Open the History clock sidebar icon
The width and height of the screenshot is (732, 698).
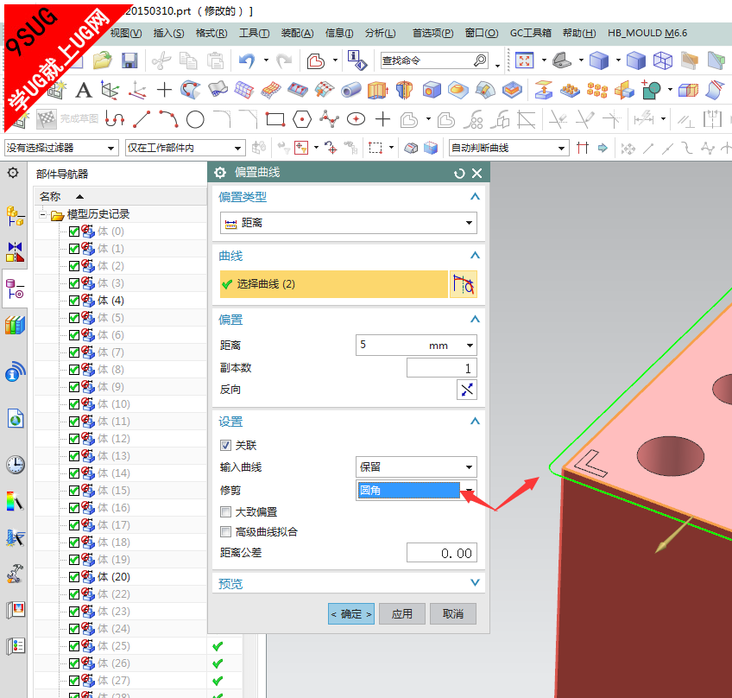tap(16, 465)
